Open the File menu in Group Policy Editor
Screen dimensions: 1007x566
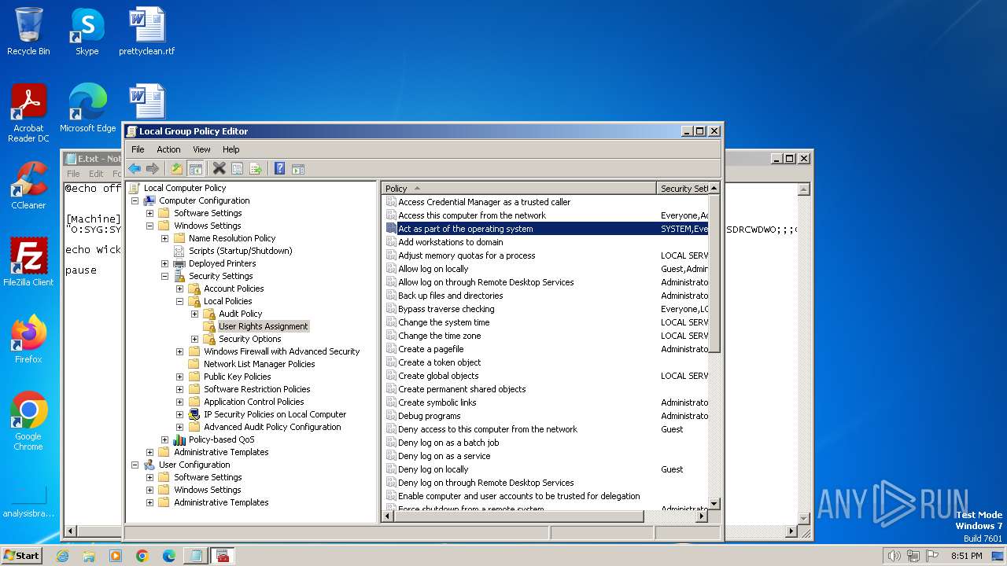click(x=138, y=149)
